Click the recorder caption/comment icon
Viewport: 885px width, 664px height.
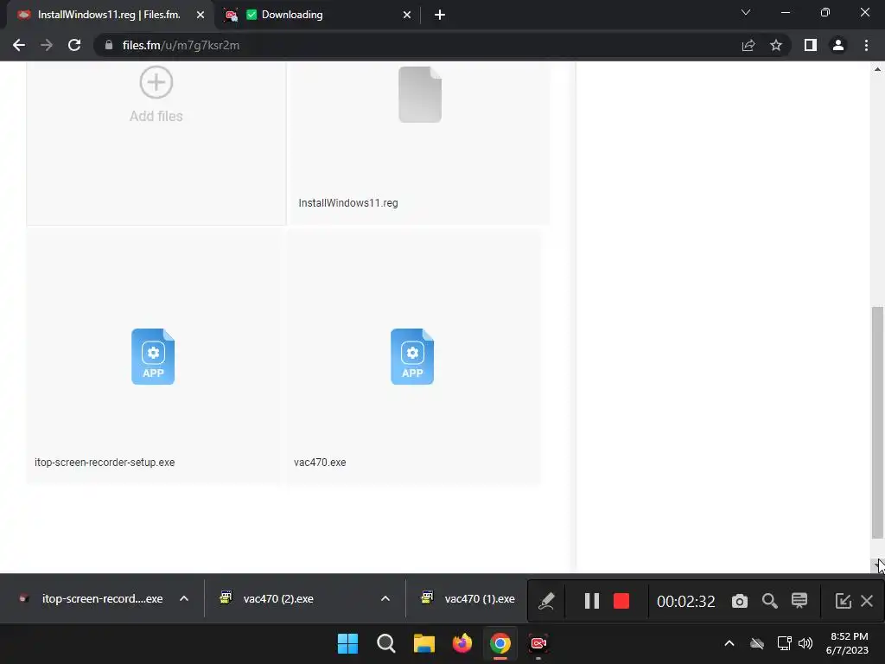coord(799,601)
